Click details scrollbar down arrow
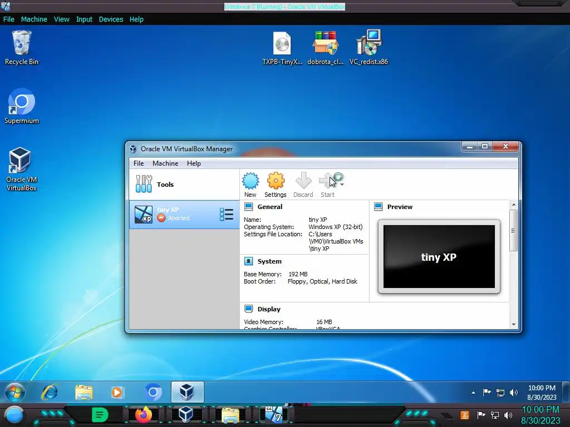 coord(514,325)
